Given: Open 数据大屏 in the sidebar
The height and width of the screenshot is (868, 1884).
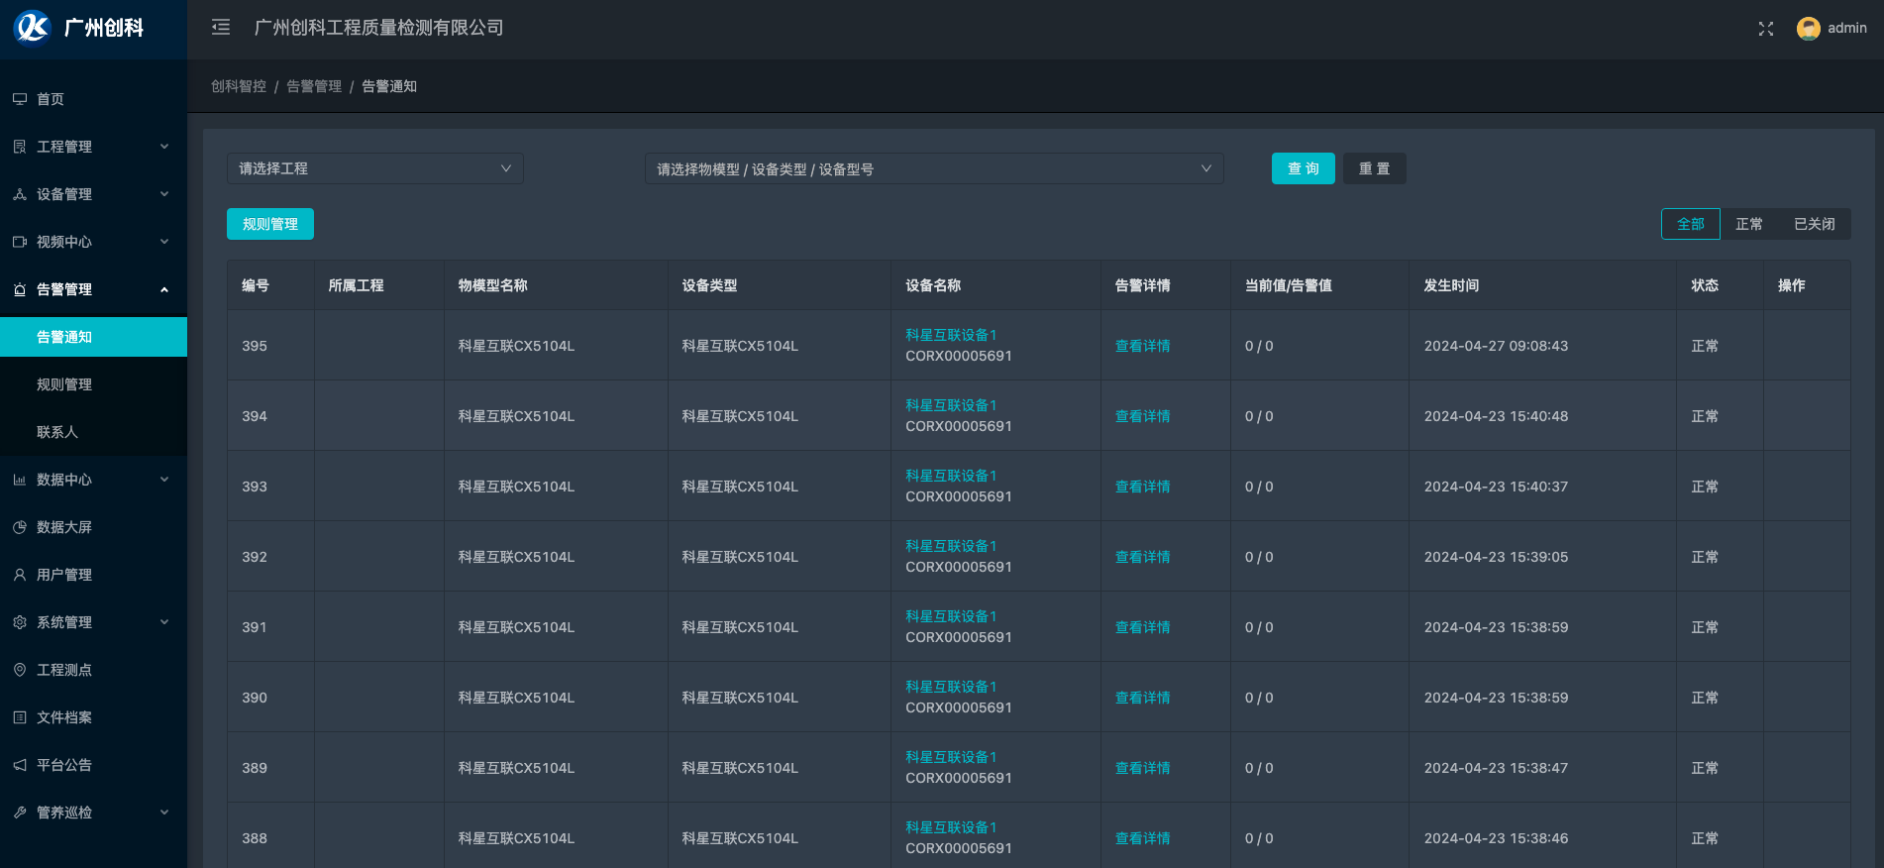Looking at the screenshot, I should [64, 527].
